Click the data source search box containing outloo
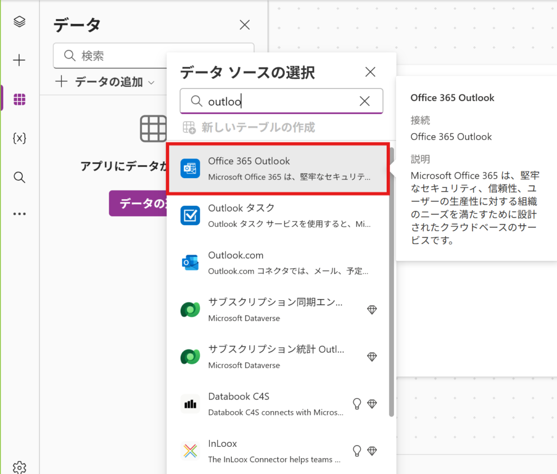 point(281,102)
